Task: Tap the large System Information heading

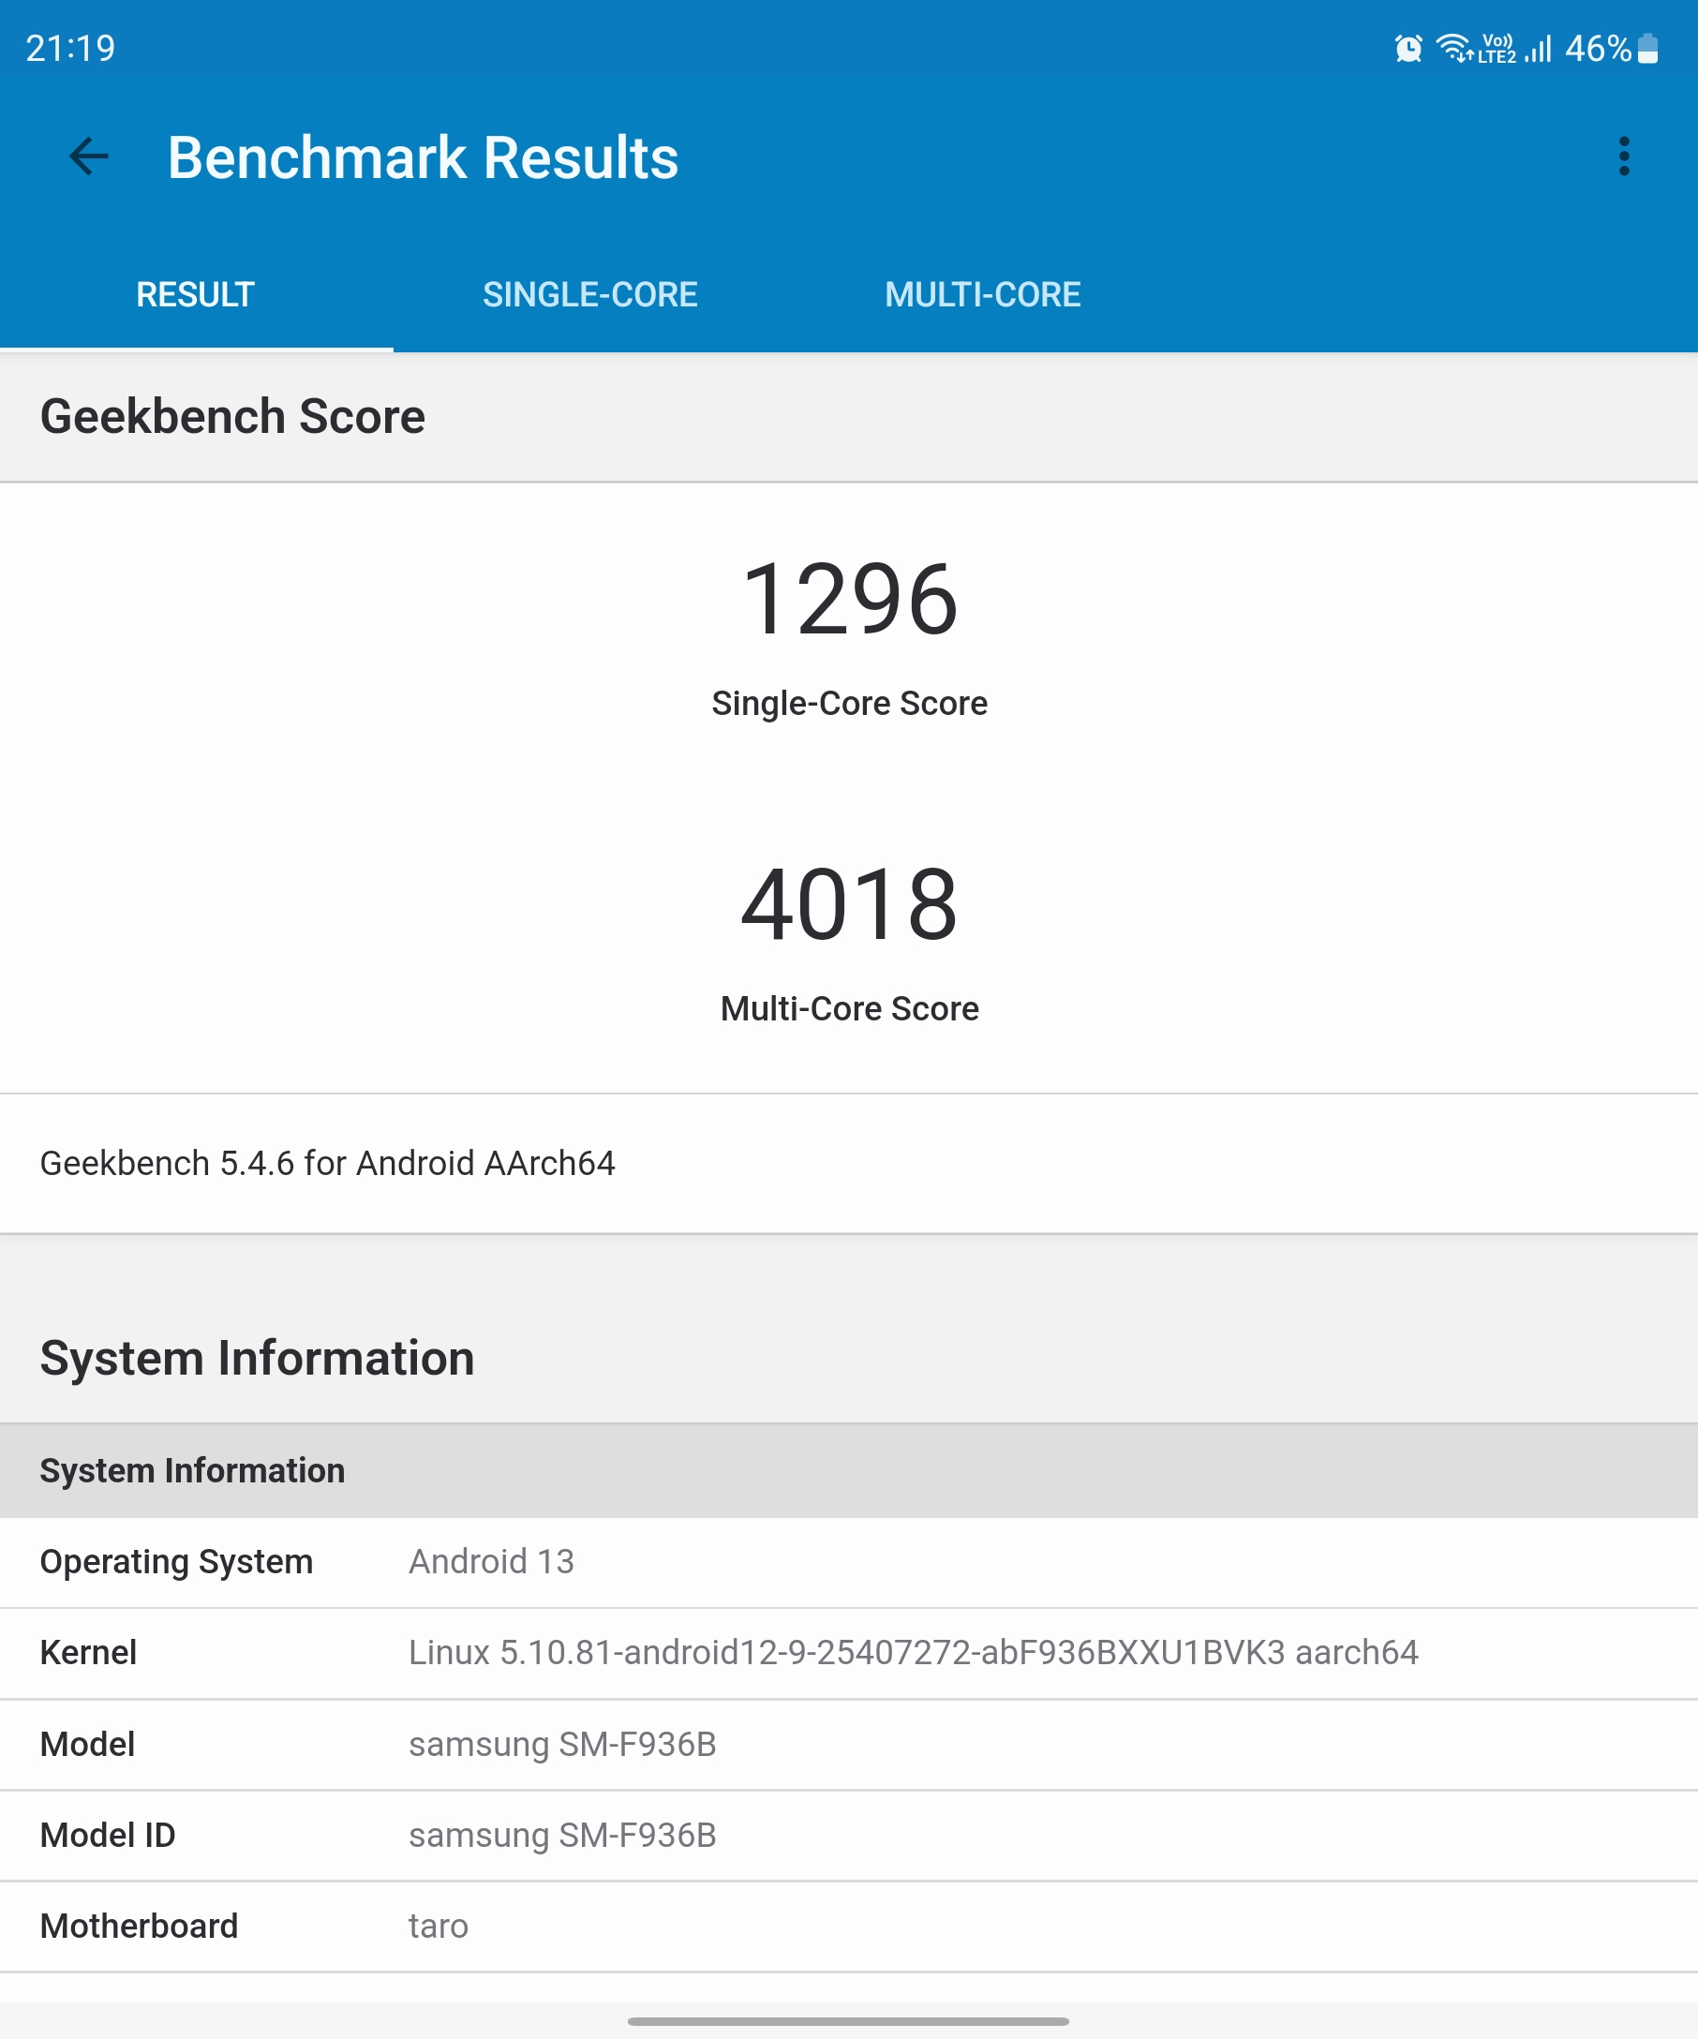Action: (258, 1358)
